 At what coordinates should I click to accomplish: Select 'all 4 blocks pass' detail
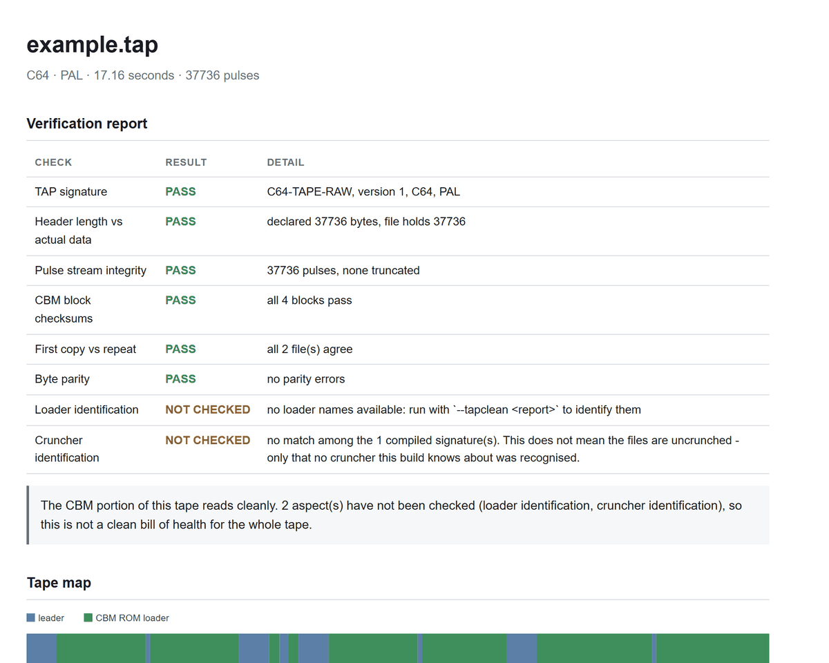point(309,300)
